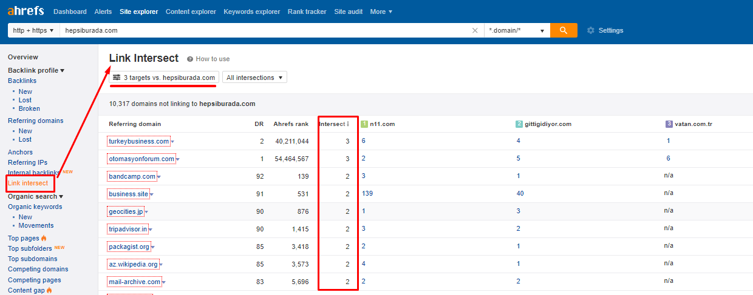Open Internal backlinks in sidebar
Screen dimensions: 753x295
coord(34,173)
